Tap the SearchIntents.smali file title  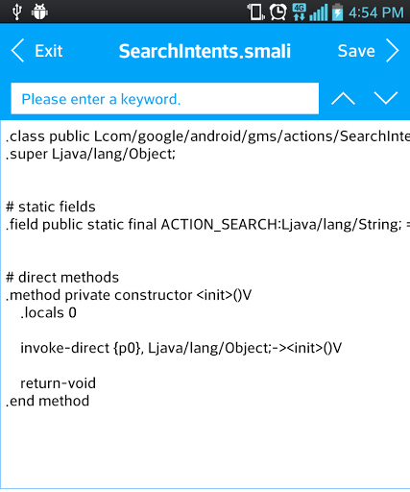click(205, 51)
